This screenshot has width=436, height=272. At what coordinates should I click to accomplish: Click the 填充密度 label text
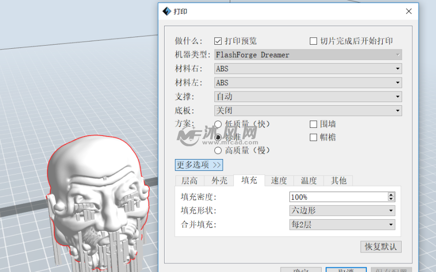point(199,197)
